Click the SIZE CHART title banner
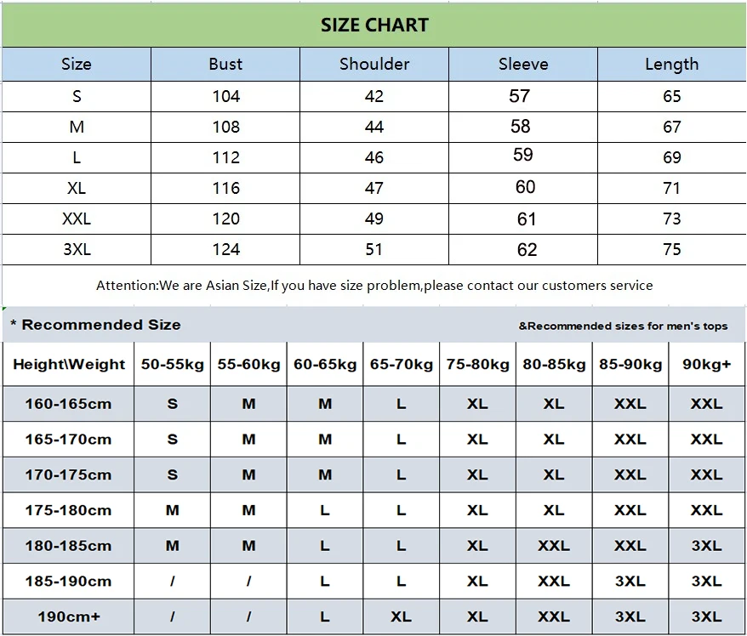 point(373,25)
